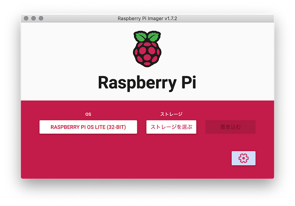
Task: Close the Raspberry Pi Imager window
Action: point(26,18)
